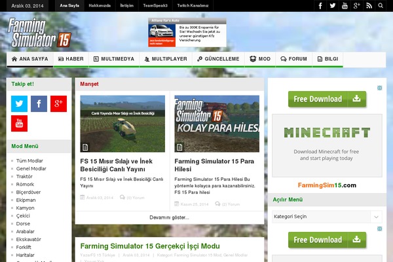Click ad info icon above first Free Download

[380, 88]
